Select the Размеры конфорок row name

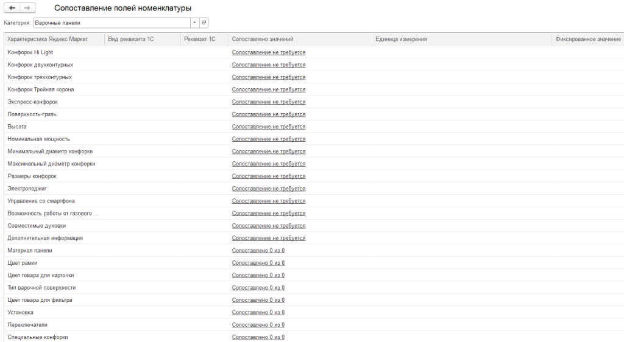pos(32,176)
